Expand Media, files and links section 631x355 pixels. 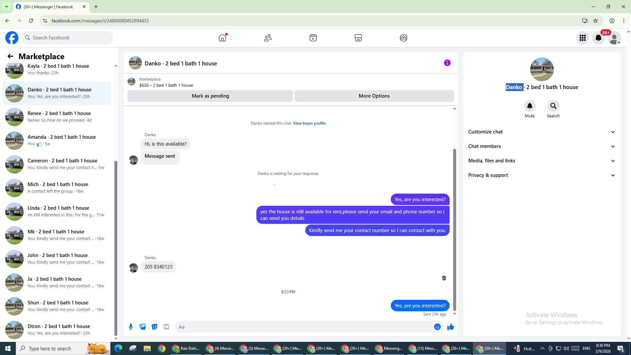[541, 161]
